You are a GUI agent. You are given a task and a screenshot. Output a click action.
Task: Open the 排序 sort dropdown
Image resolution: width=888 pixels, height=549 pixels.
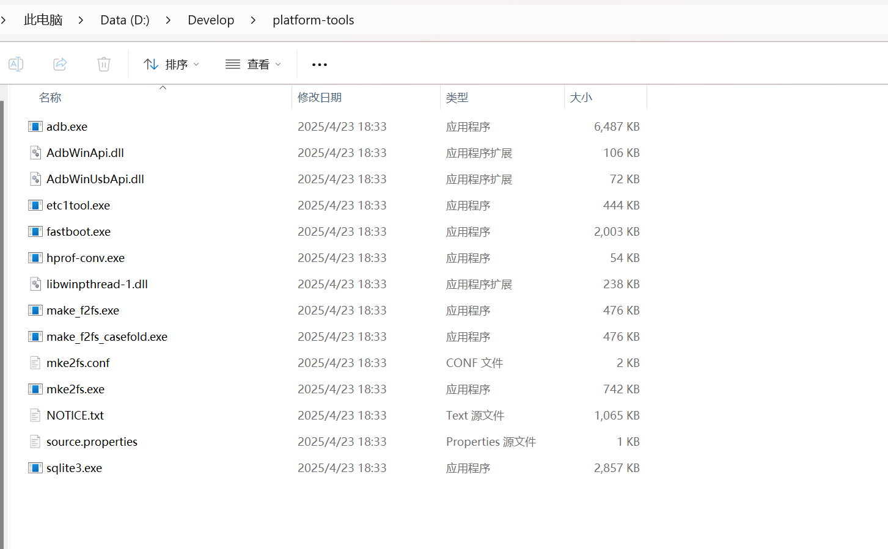tap(171, 64)
